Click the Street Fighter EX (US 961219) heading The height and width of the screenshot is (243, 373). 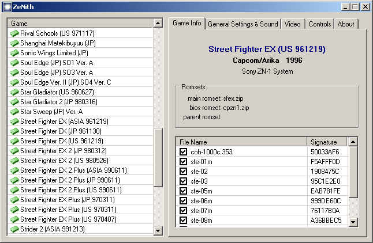(x=267, y=49)
